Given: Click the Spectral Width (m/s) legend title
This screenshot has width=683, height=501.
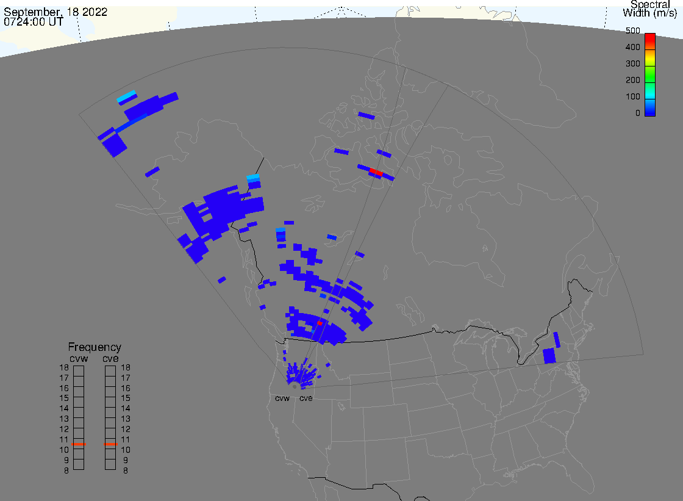Looking at the screenshot, I should (x=650, y=9).
